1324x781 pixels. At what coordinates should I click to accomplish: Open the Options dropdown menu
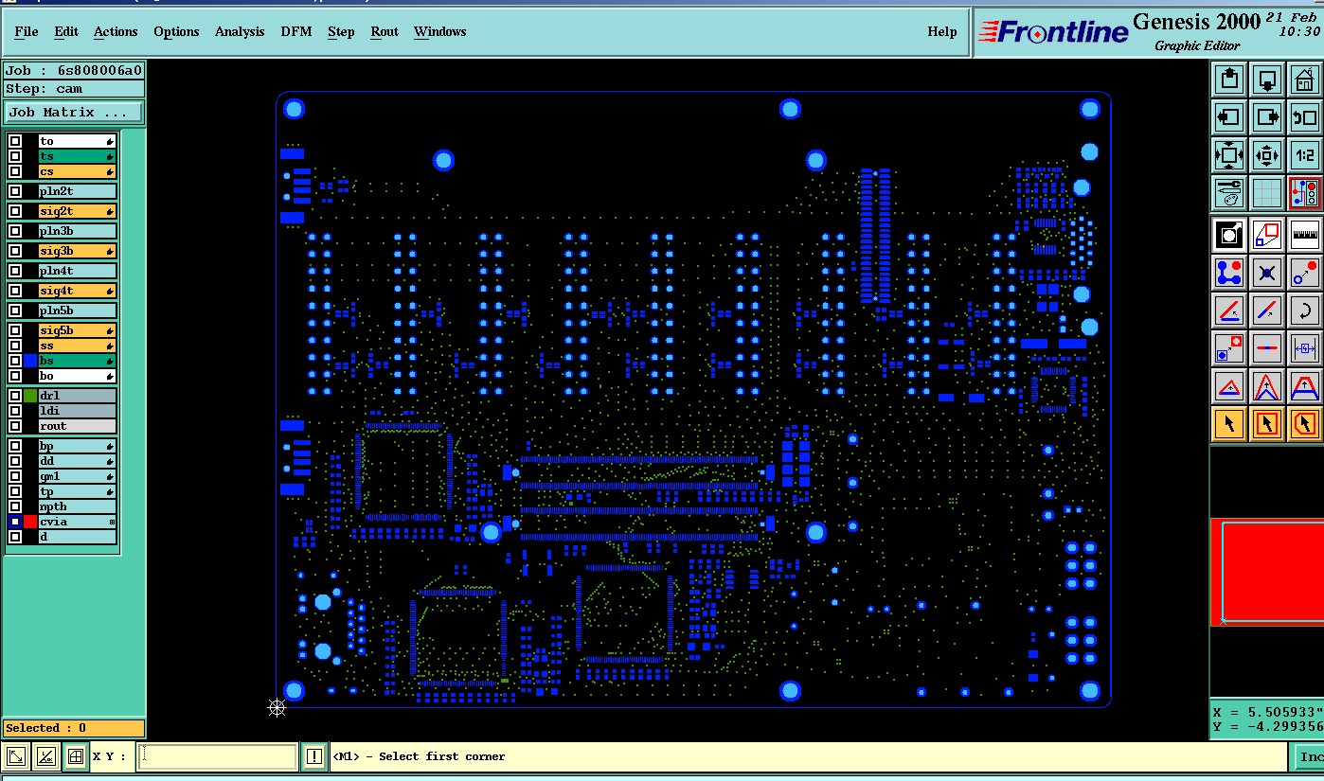tap(176, 31)
